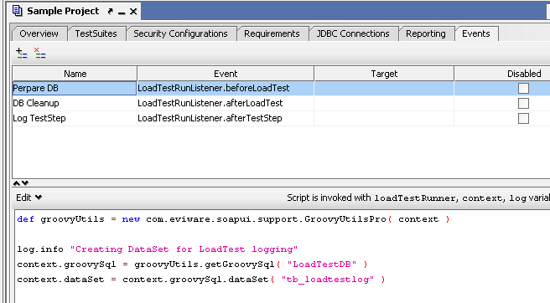Open the Security Configurations tab
This screenshot has height=303, width=550.
click(180, 33)
